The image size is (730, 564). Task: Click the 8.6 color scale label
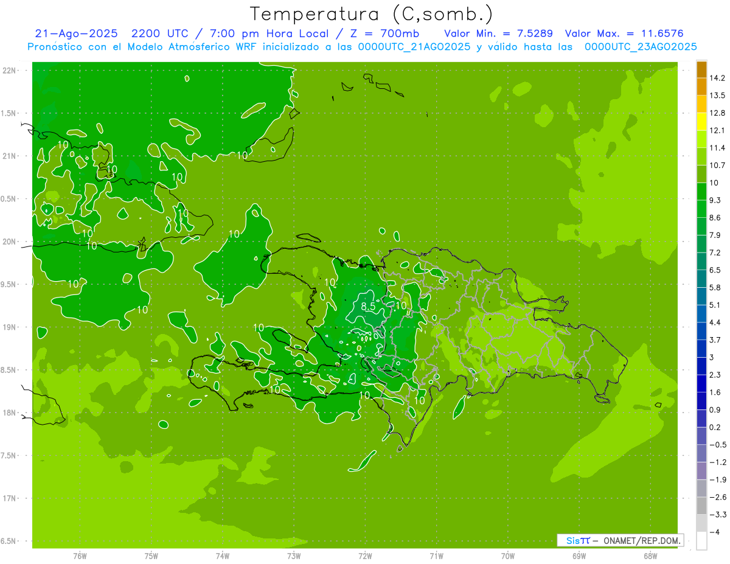point(716,218)
